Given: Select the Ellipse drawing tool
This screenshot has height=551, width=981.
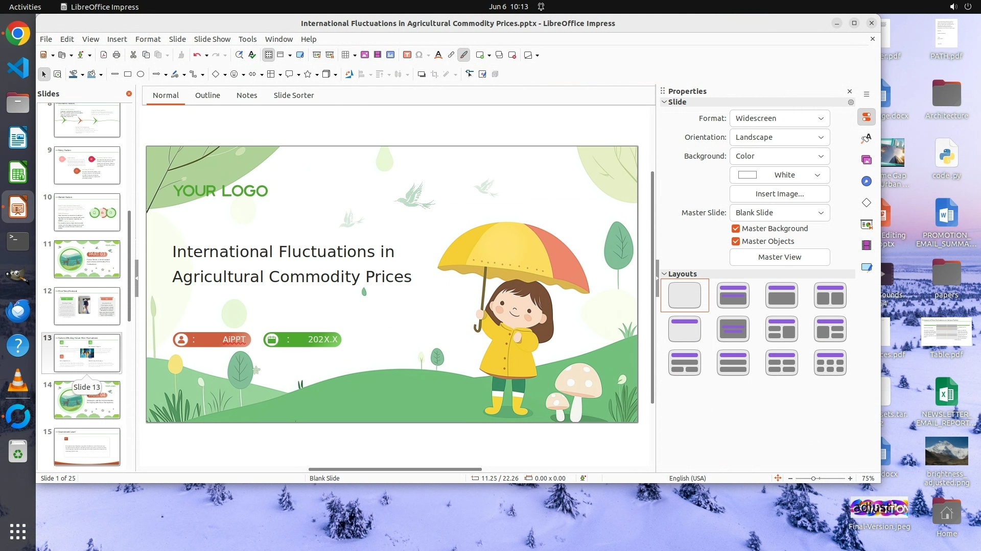Looking at the screenshot, I should point(141,74).
